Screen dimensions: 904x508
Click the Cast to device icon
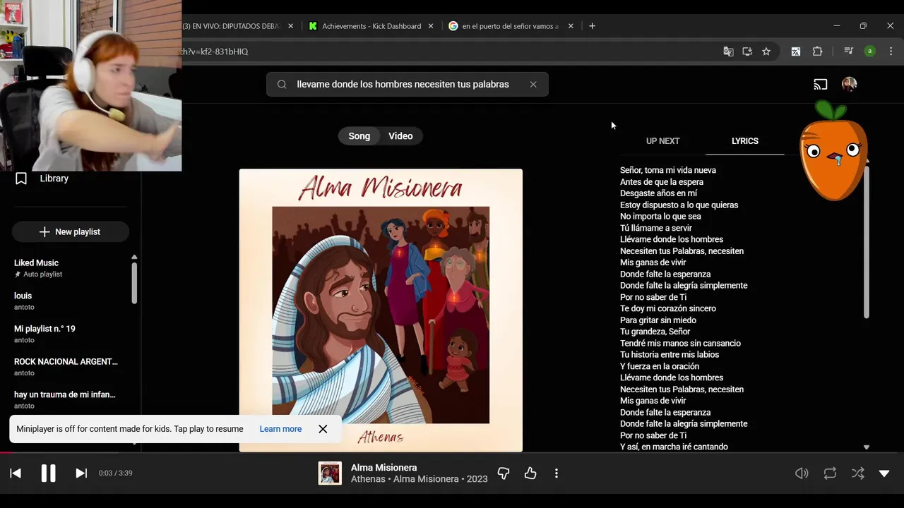click(x=821, y=85)
